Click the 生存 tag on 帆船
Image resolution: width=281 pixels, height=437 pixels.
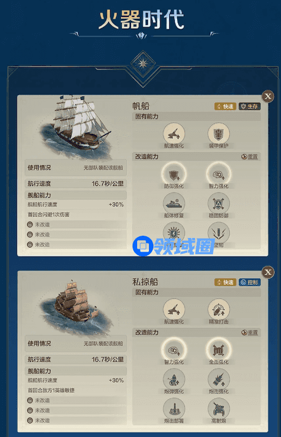pos(250,107)
